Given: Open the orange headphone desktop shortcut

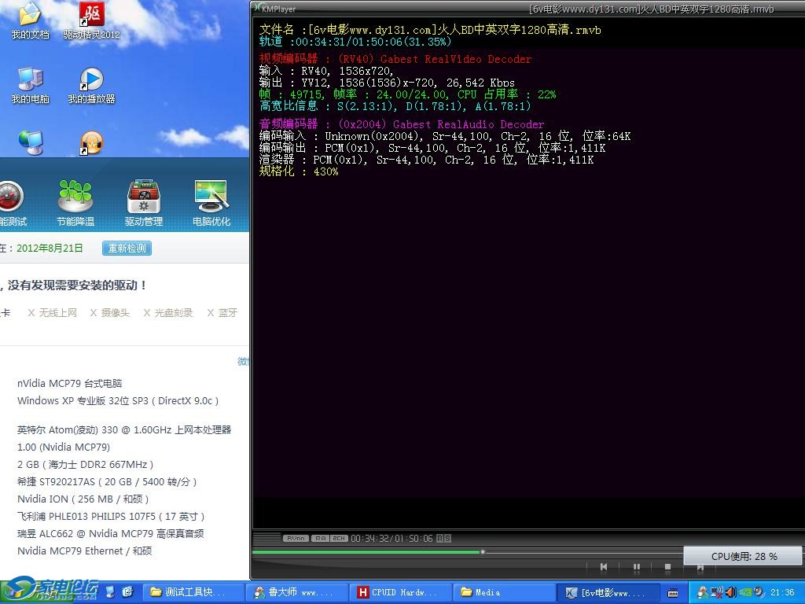Looking at the screenshot, I should (x=91, y=144).
